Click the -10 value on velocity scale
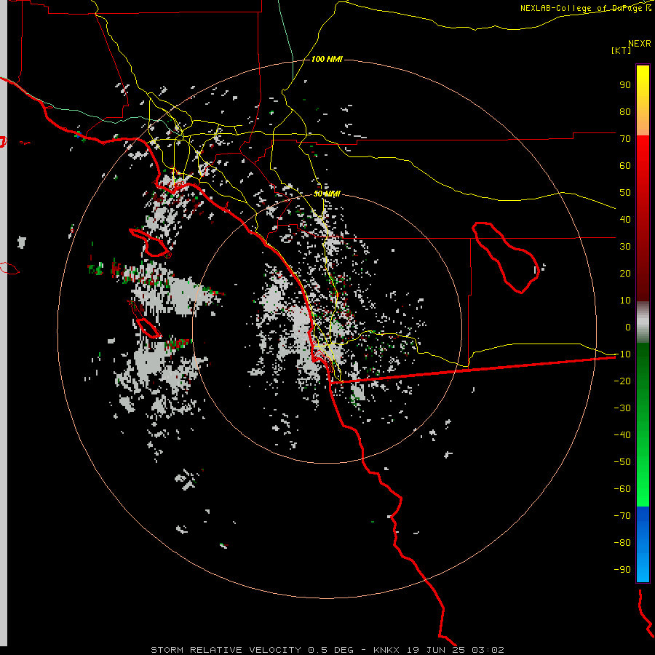The width and height of the screenshot is (655, 655). click(x=622, y=354)
